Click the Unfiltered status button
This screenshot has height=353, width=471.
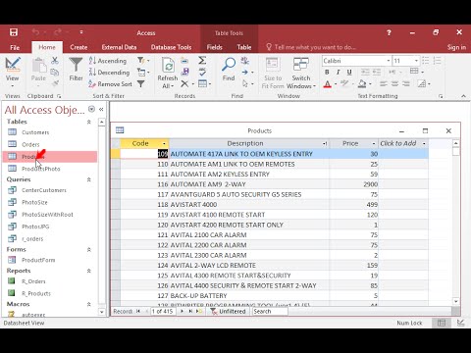tap(229, 311)
